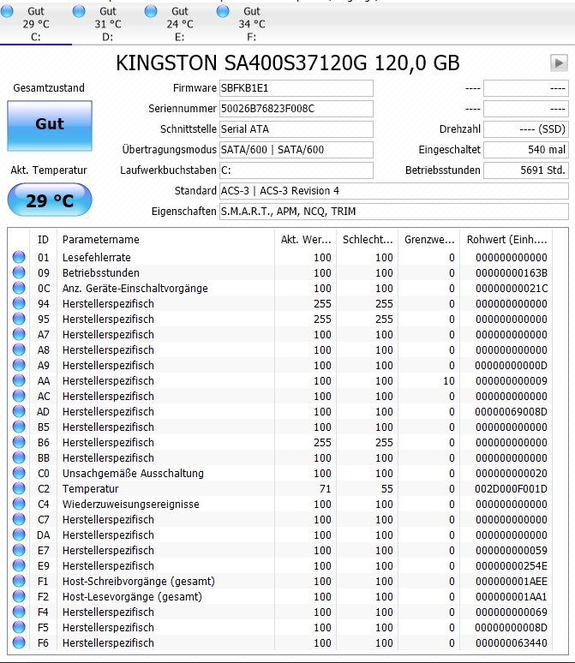Click status icon for 0C Einschaltvorgänge

coord(19,288)
